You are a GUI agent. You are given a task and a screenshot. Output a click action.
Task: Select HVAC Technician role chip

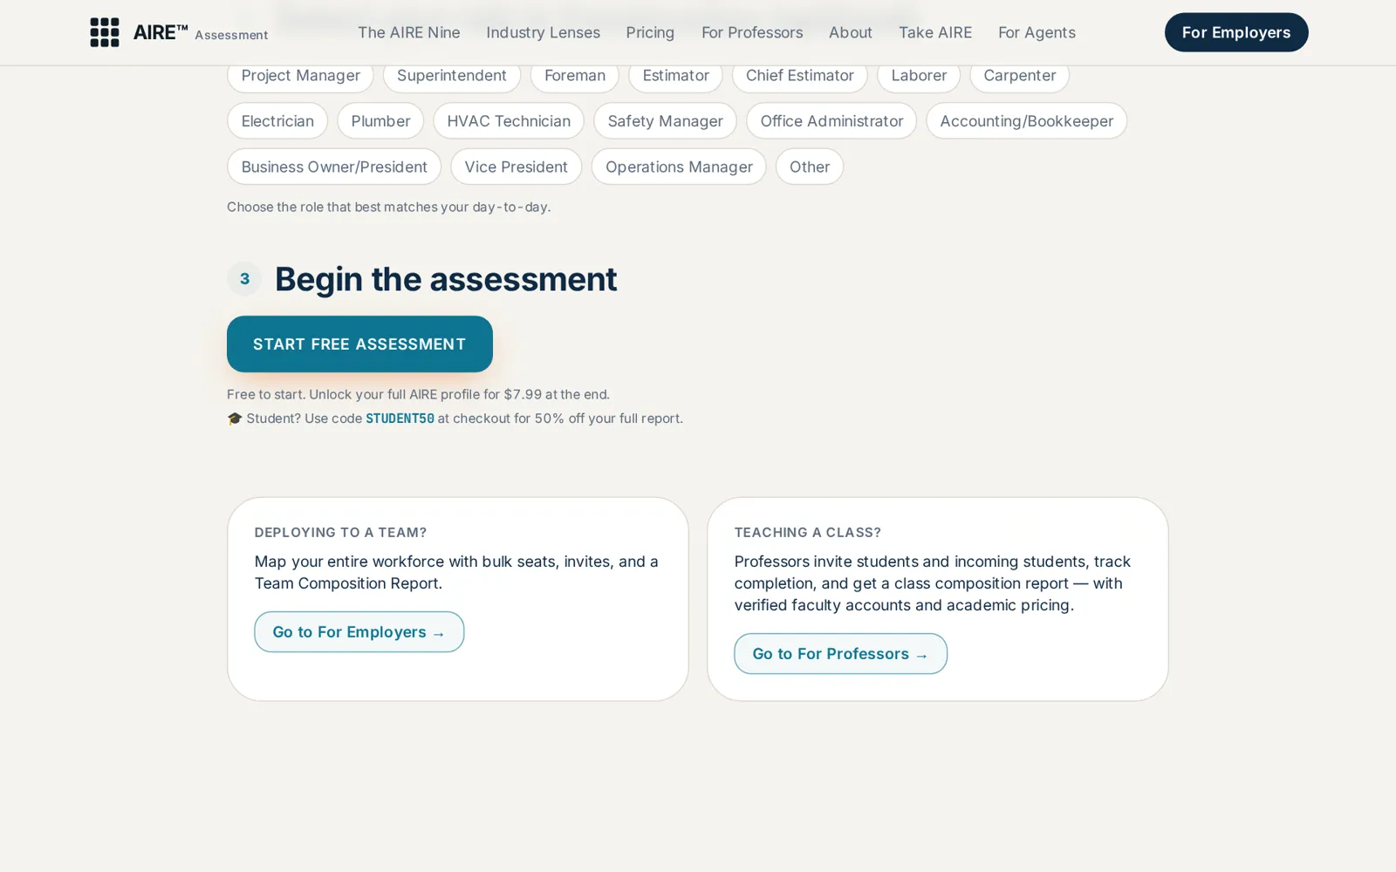[509, 121]
